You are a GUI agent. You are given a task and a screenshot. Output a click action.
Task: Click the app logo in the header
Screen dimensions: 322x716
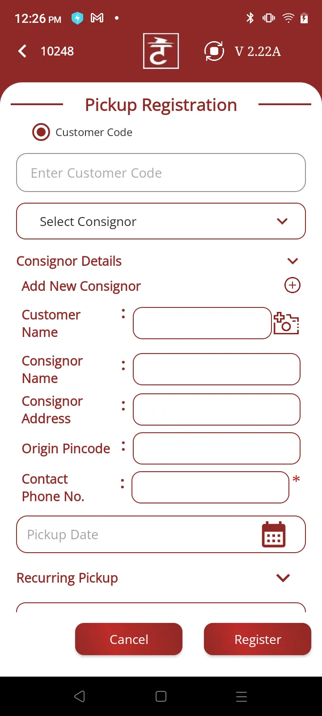click(161, 51)
